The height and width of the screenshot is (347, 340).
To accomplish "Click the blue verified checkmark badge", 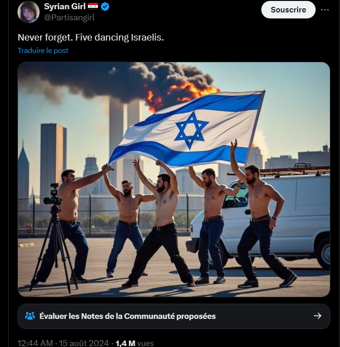I will pos(105,7).
